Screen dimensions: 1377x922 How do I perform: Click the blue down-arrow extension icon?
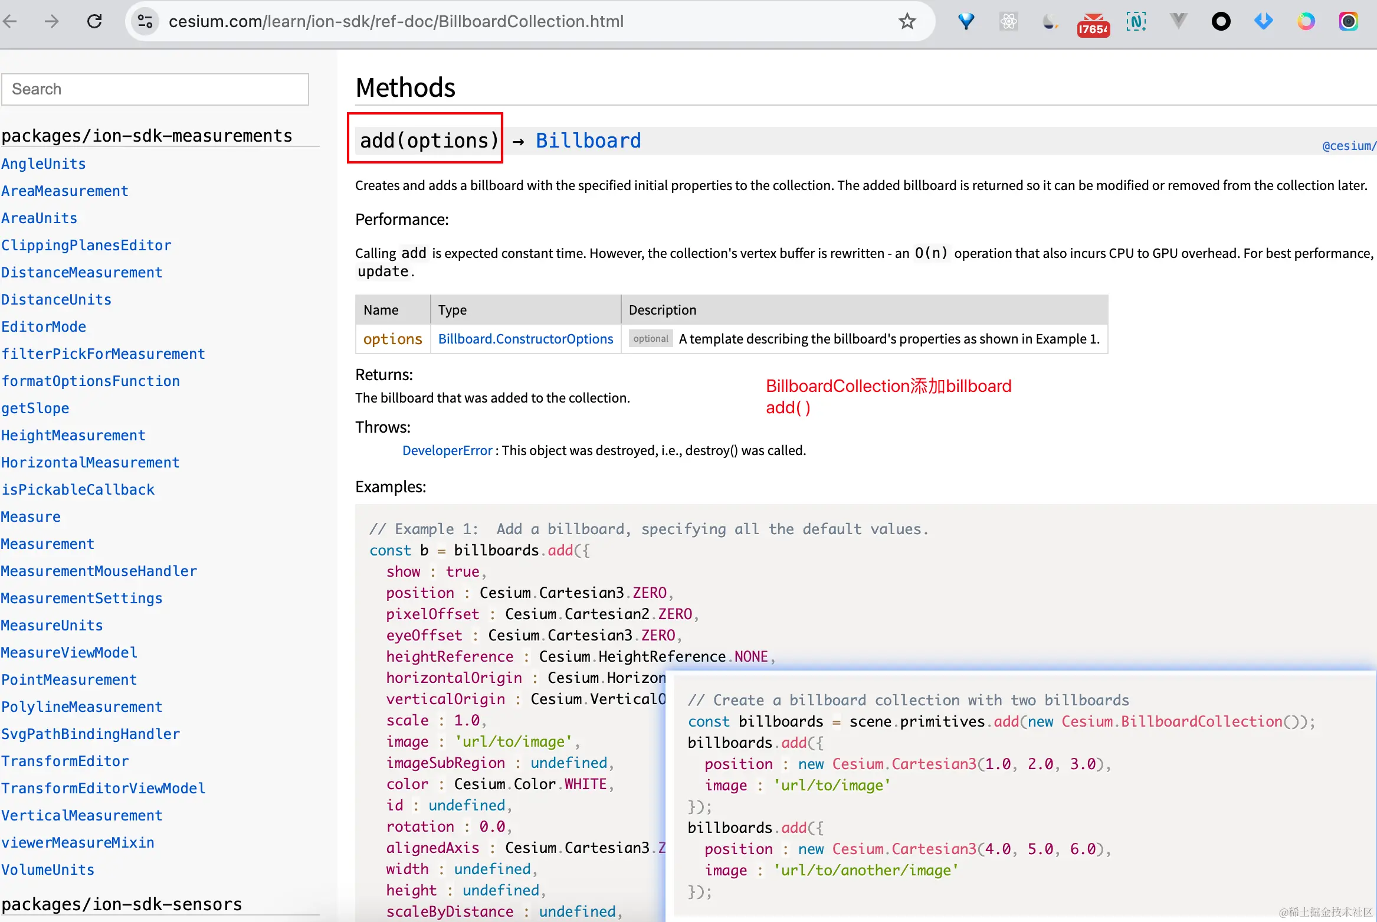(x=1263, y=22)
